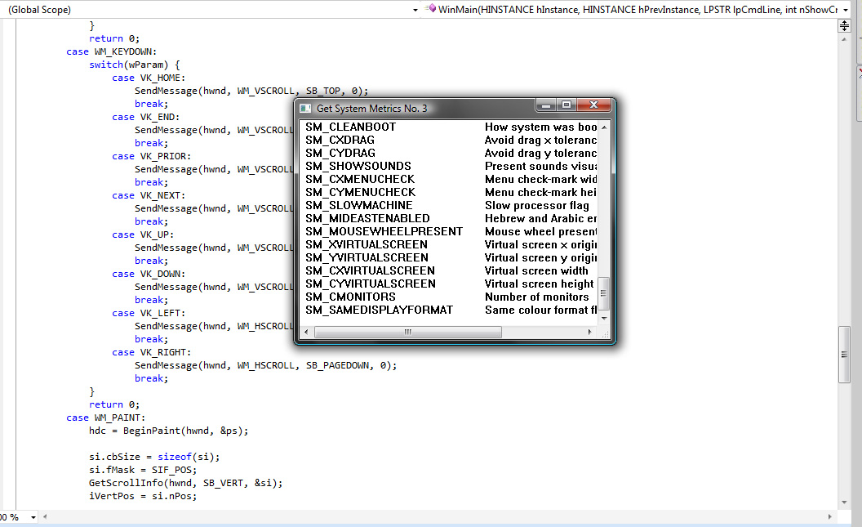The width and height of the screenshot is (862, 527).
Task: Click the Get System Metrics window icon
Action: [x=305, y=109]
